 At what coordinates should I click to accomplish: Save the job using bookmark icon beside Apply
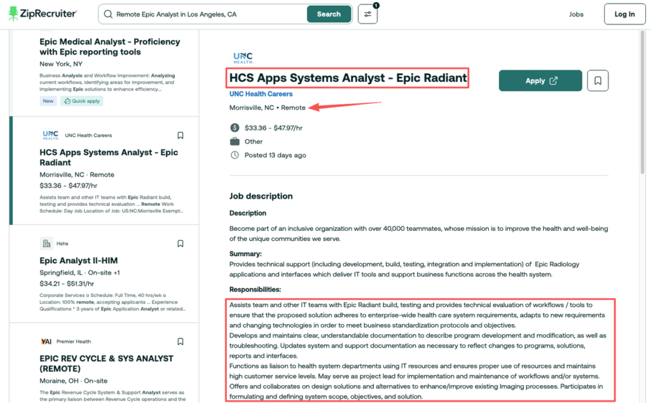(598, 80)
